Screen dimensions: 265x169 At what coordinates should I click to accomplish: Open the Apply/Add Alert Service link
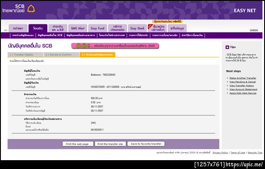tap(243, 93)
